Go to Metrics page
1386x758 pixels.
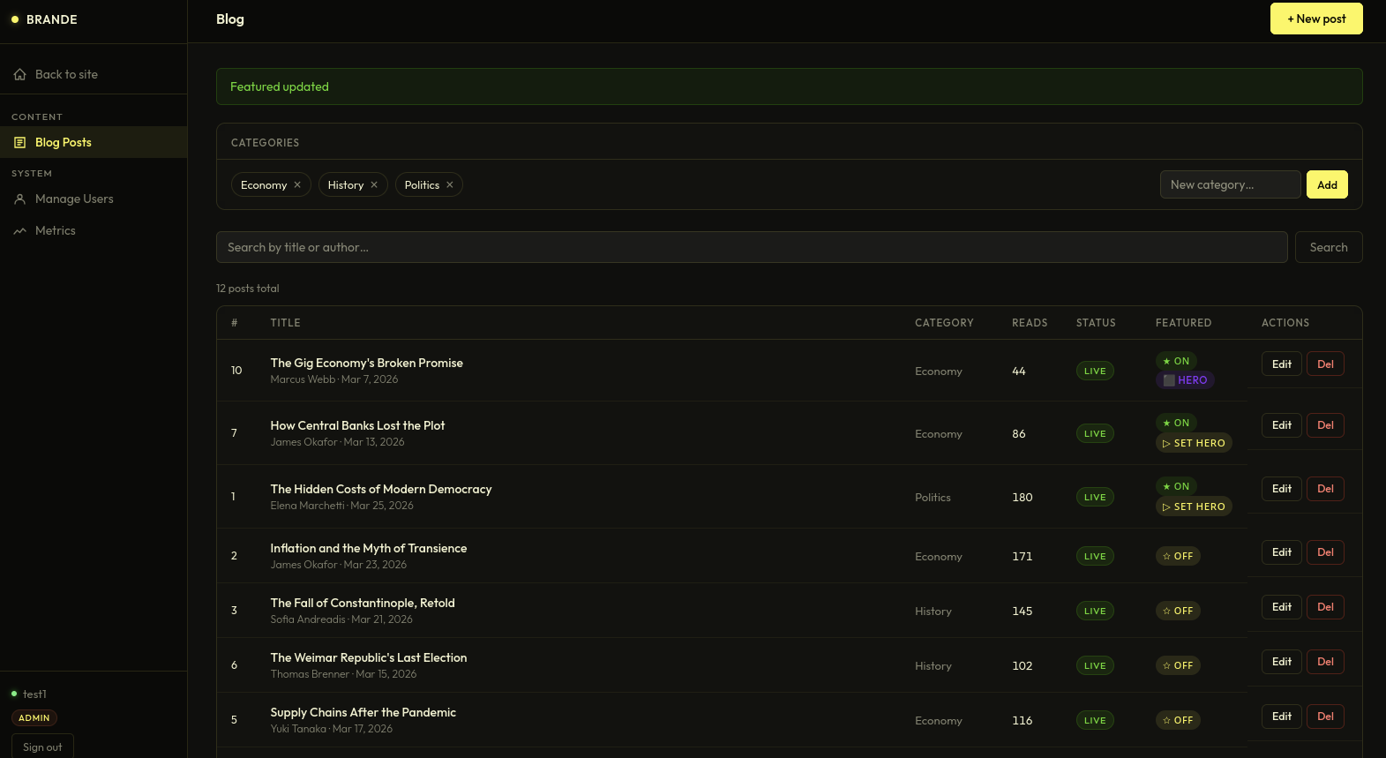click(x=55, y=231)
